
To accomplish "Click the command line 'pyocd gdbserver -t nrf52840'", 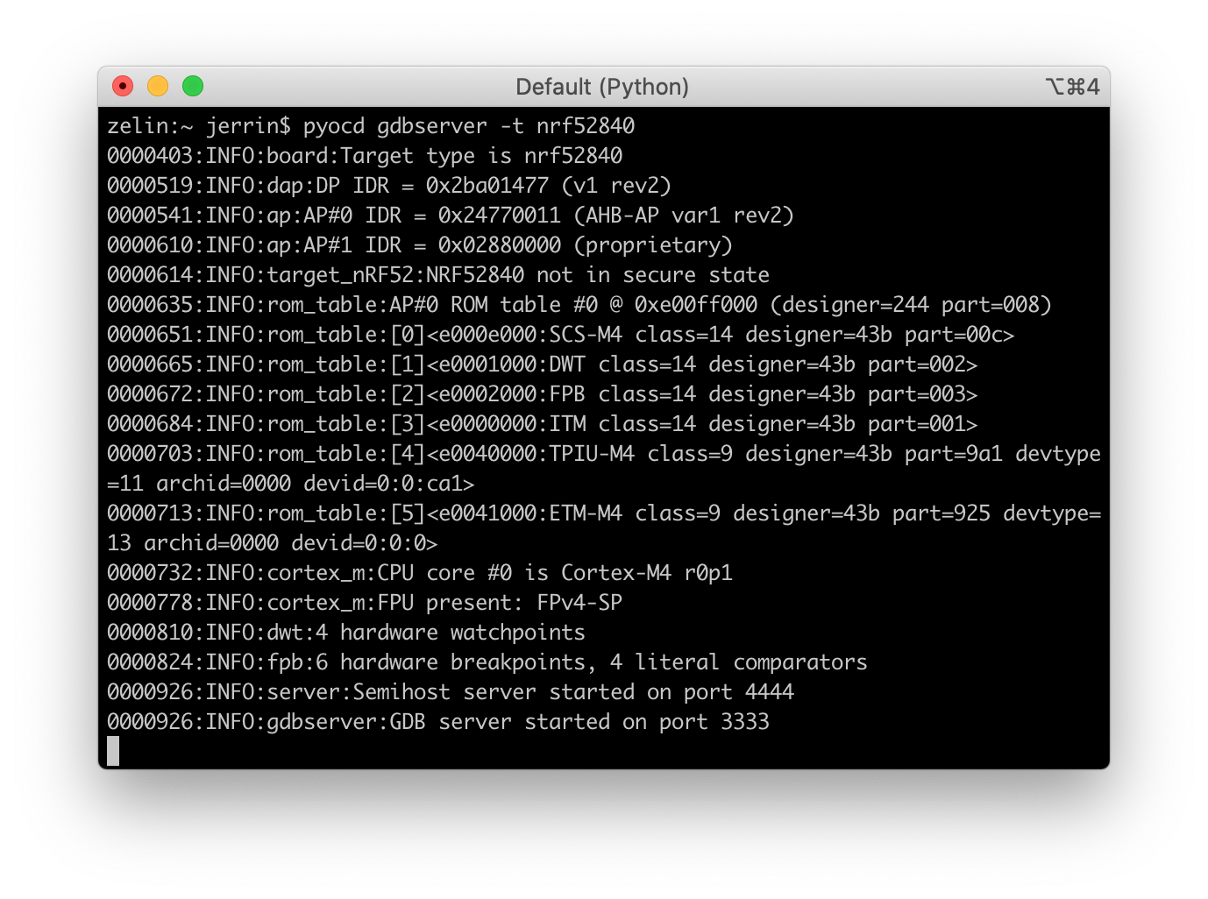I will click(469, 126).
